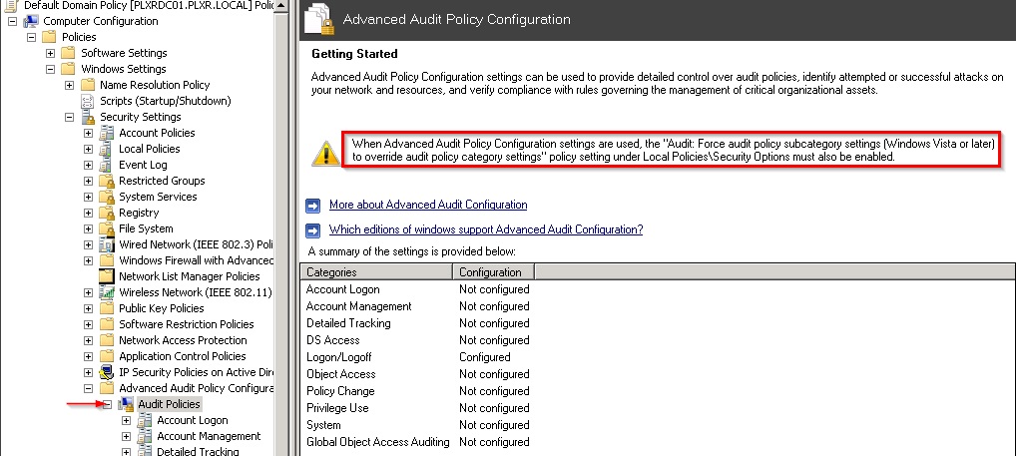This screenshot has height=456, width=1016.
Task: Click the Restricted Groups folder icon
Action: (x=106, y=181)
